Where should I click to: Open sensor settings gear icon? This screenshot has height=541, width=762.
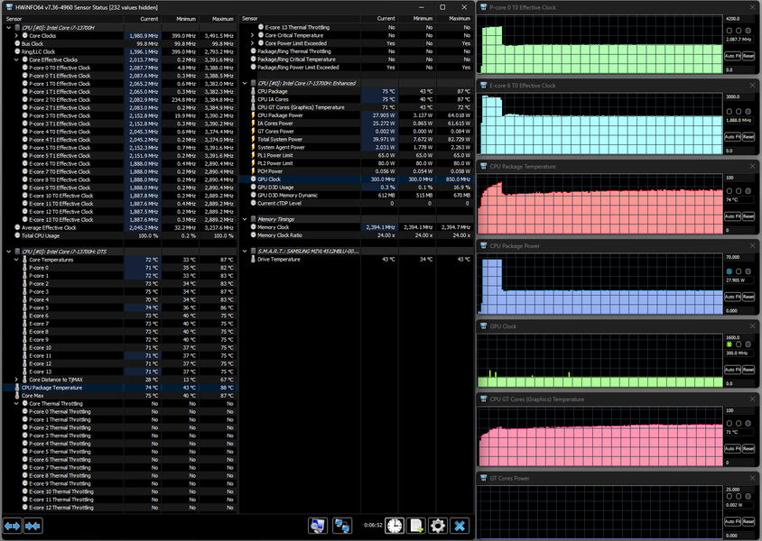[x=438, y=526]
